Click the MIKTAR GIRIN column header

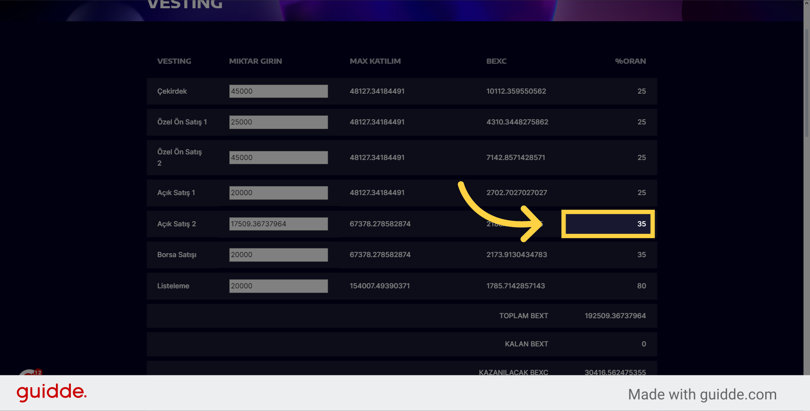pos(255,61)
